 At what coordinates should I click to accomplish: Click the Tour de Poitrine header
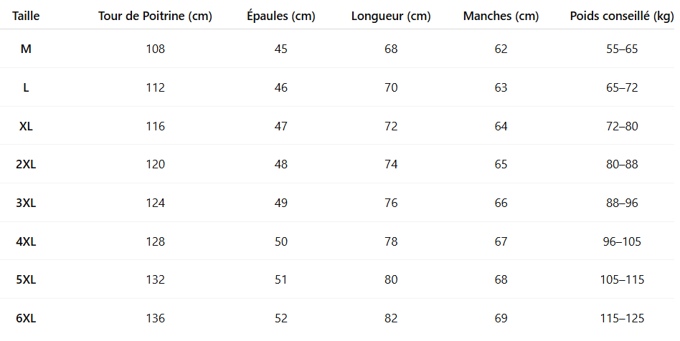tap(155, 16)
